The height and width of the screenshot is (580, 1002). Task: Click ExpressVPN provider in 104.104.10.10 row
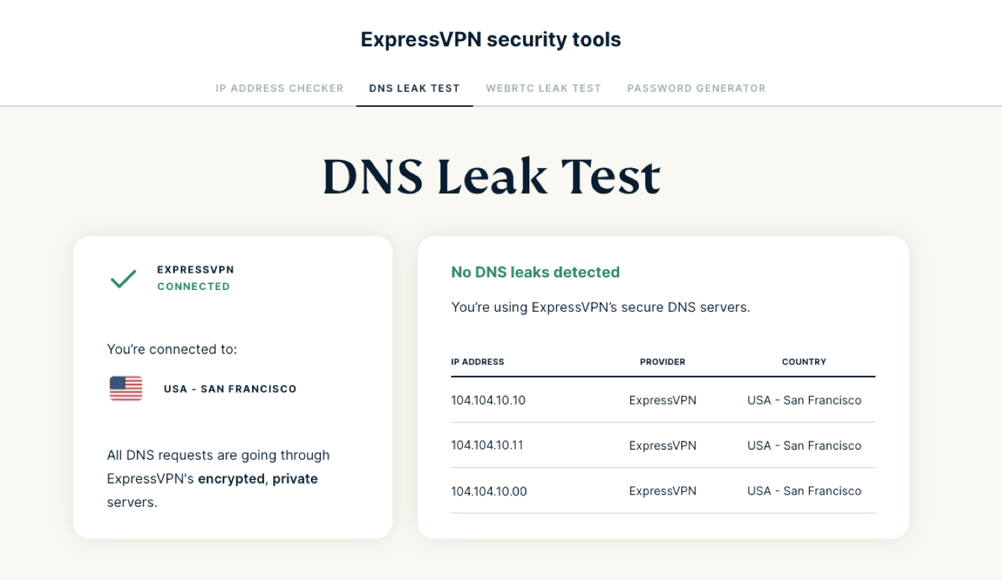pyautogui.click(x=663, y=400)
